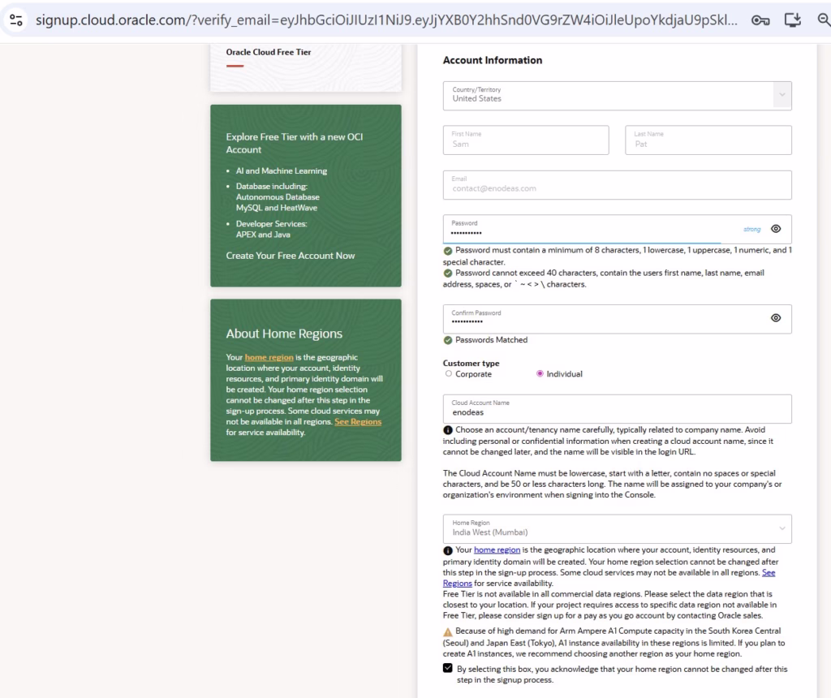Uncheck the home region acknowledgment checkbox
831x698 pixels.
point(447,668)
